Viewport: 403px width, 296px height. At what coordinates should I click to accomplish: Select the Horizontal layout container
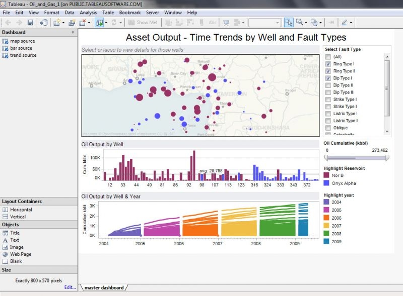(21, 210)
